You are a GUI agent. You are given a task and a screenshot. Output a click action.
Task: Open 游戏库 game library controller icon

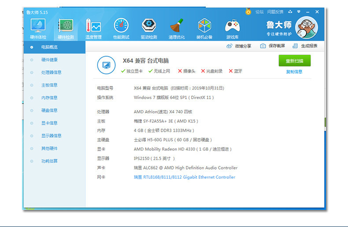232,29
